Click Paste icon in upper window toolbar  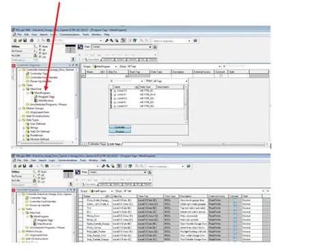[x=48, y=40]
